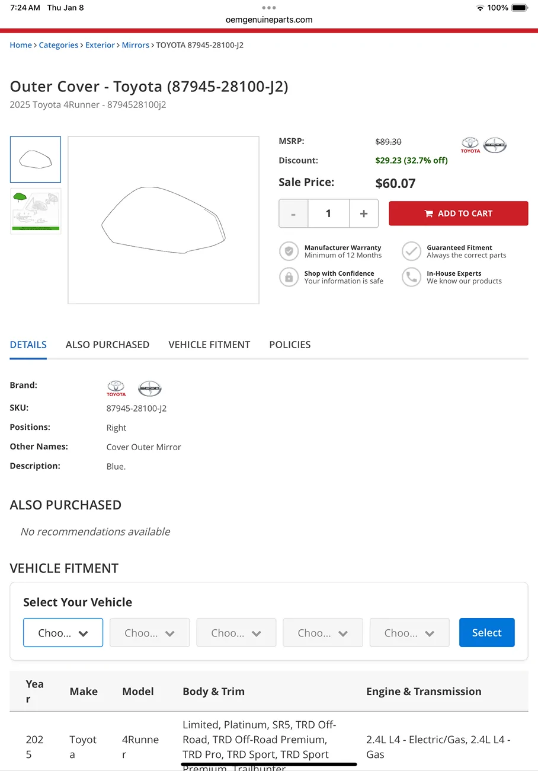This screenshot has width=538, height=771.
Task: Click the quantity input field
Action: click(x=328, y=214)
